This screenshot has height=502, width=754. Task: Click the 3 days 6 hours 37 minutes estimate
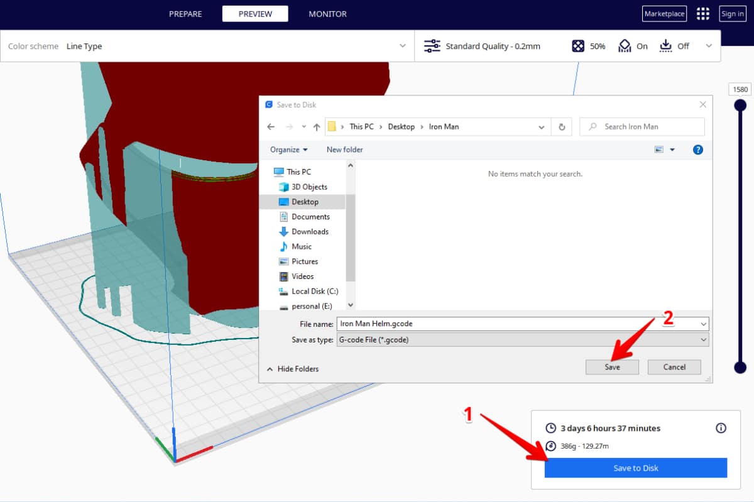610,428
